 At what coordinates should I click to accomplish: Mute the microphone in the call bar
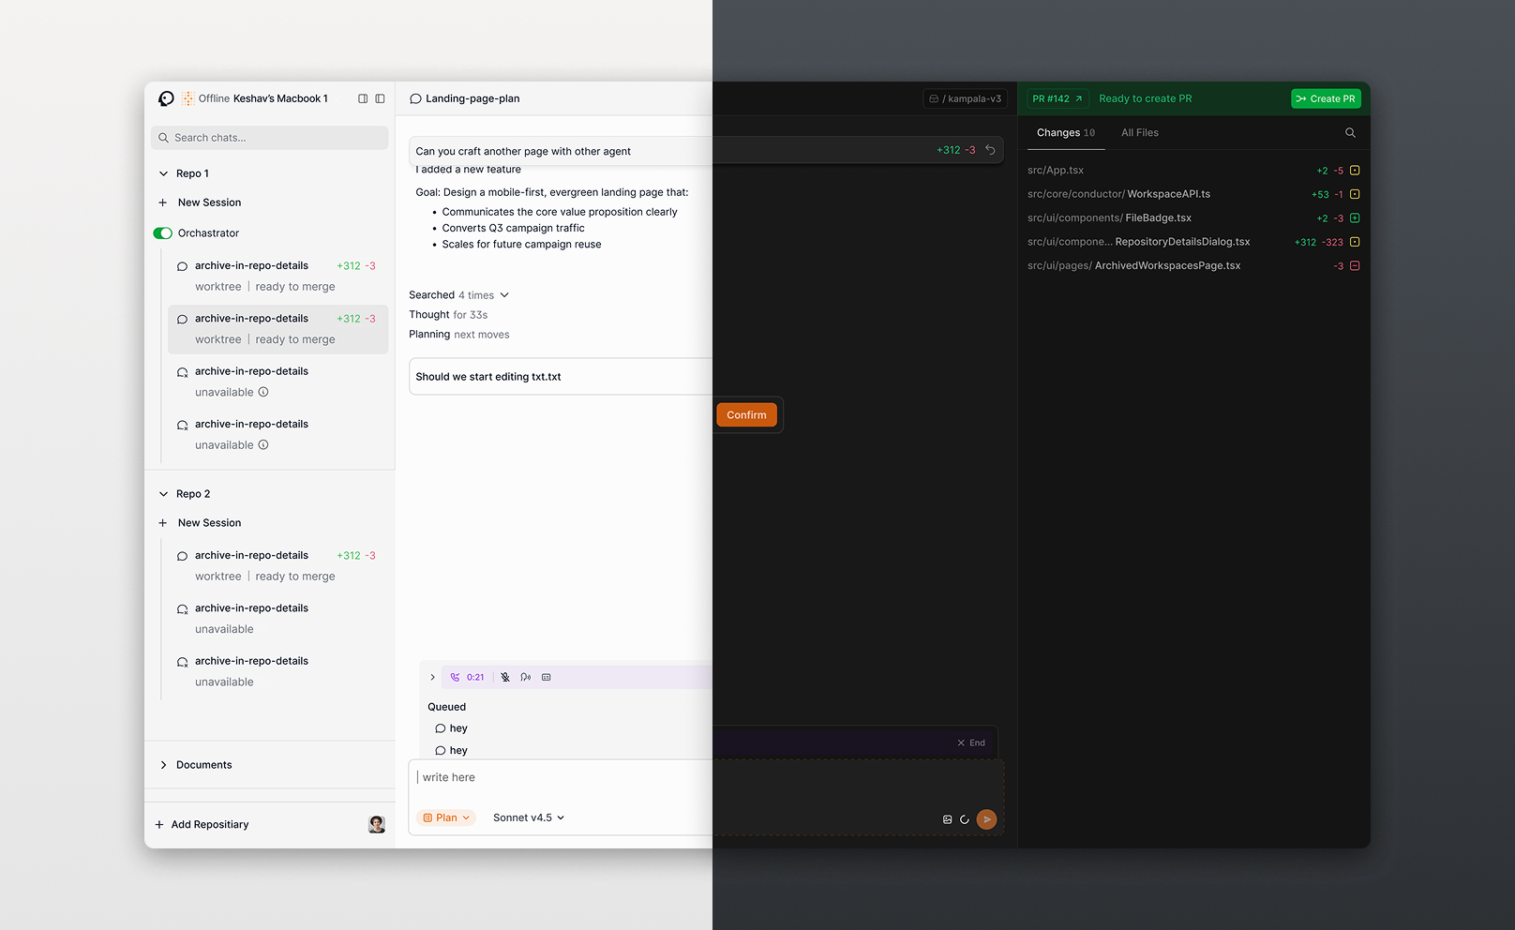pos(505,677)
